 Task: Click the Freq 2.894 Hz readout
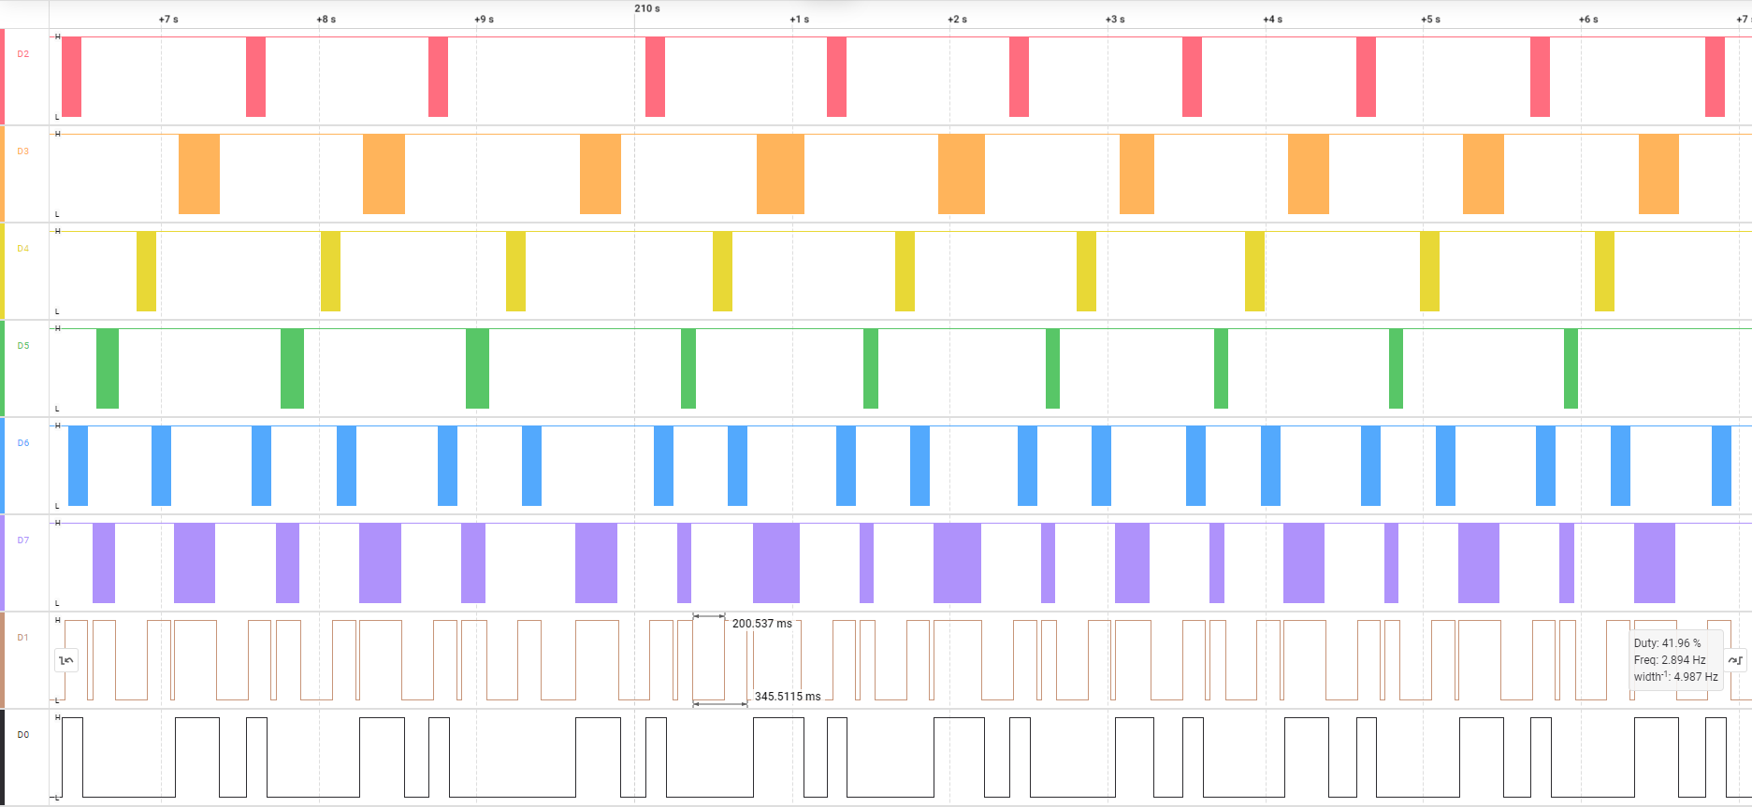1669,660
